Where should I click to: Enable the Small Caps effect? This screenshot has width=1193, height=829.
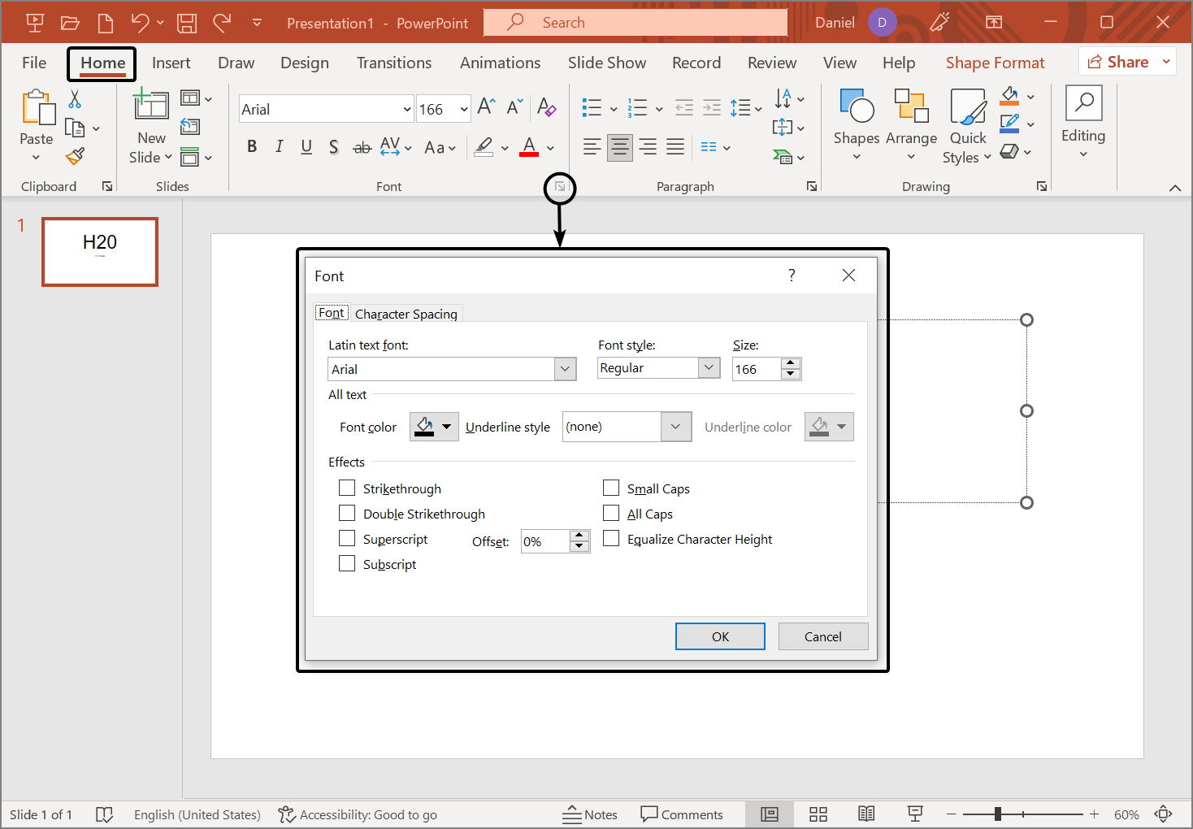[611, 488]
